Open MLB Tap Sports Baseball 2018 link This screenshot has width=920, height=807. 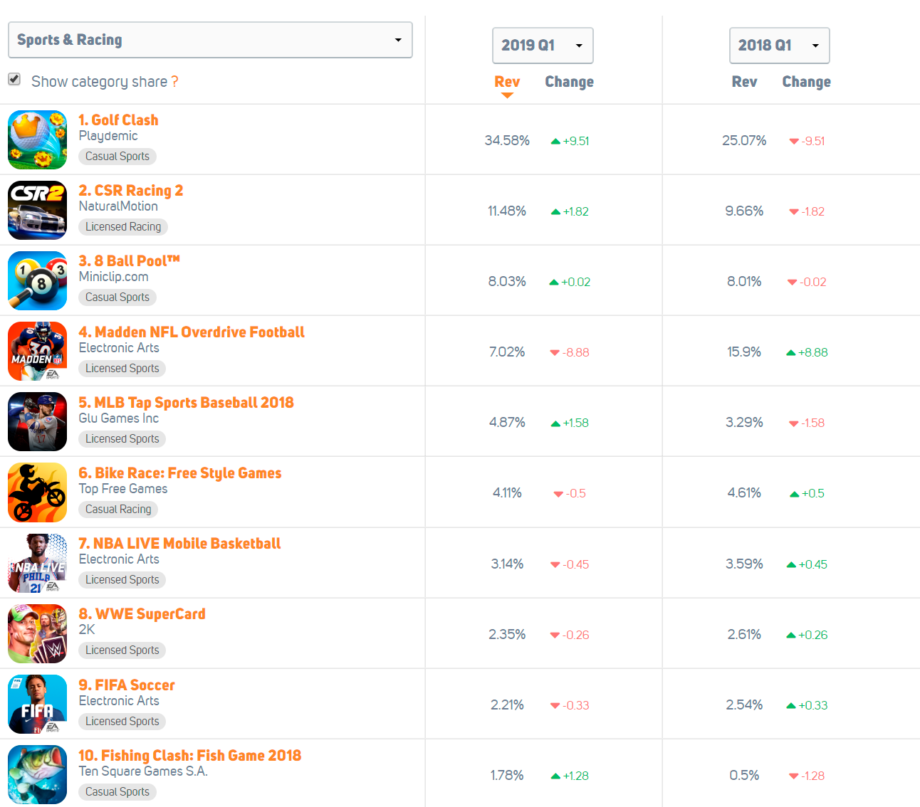[186, 403]
